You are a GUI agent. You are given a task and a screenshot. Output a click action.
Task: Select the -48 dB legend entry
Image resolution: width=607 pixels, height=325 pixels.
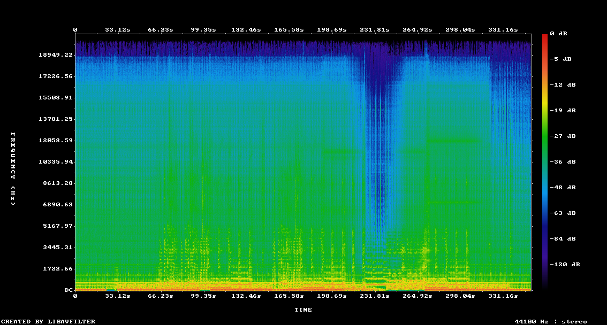(564, 188)
